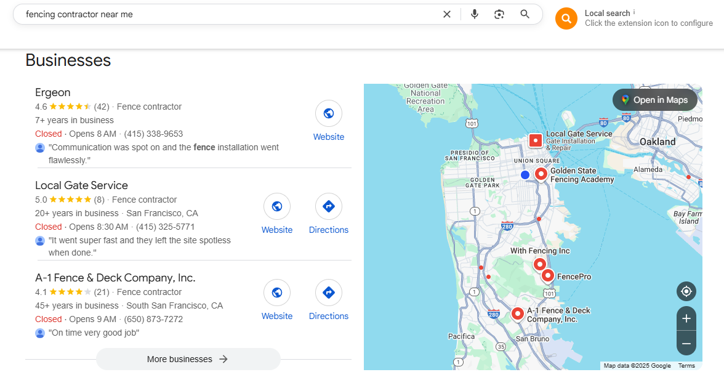Center map on my location target button
The height and width of the screenshot is (380, 724).
point(686,291)
